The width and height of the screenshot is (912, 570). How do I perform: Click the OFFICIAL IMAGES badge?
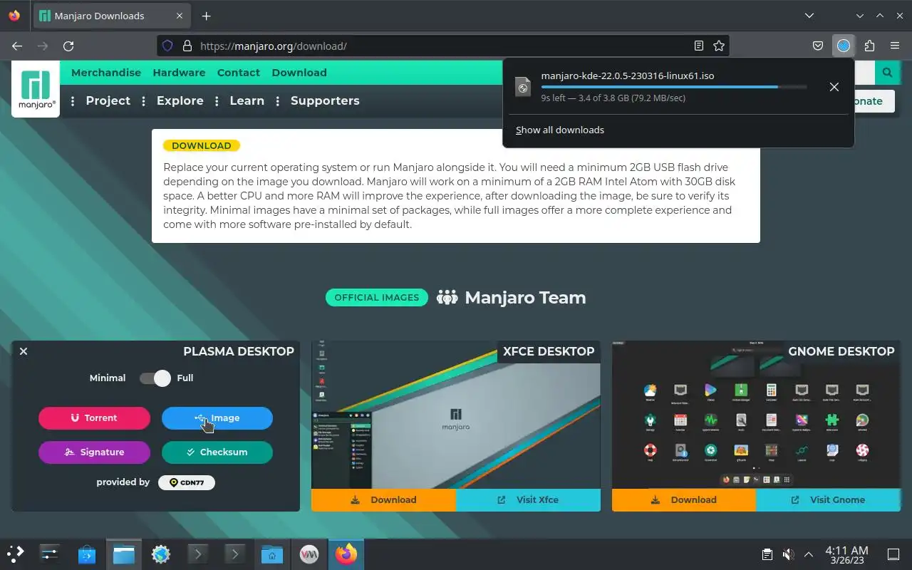[x=377, y=298]
